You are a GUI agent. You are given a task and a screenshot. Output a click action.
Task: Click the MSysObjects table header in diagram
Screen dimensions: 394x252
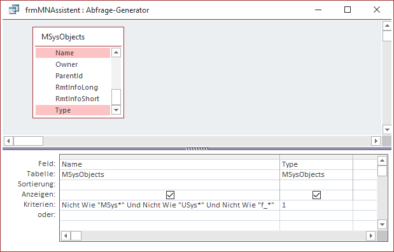[78, 37]
